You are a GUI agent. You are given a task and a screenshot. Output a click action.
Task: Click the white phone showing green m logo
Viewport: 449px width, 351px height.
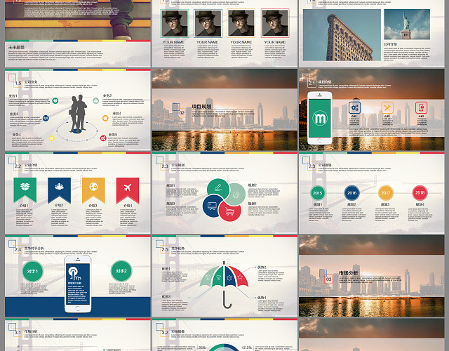point(320,118)
